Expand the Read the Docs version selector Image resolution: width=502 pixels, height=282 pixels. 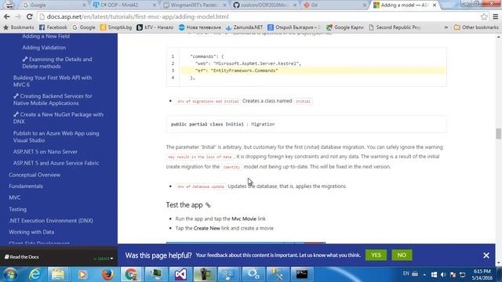tap(104, 258)
